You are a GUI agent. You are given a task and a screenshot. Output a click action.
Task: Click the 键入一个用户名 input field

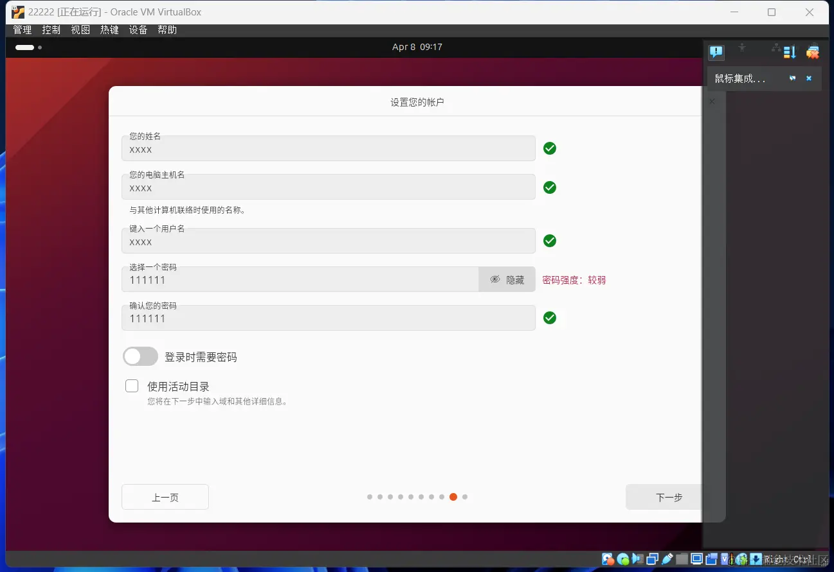[329, 241]
